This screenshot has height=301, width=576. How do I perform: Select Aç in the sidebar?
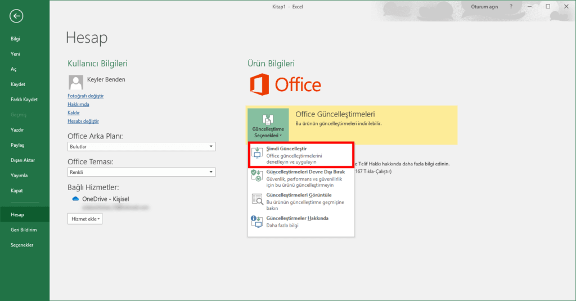pyautogui.click(x=13, y=69)
